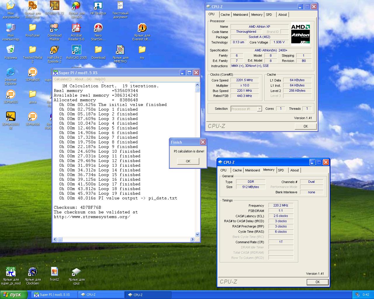
Task: Click Super PI horizontal scrollbar left arrow
Action: [55, 239]
